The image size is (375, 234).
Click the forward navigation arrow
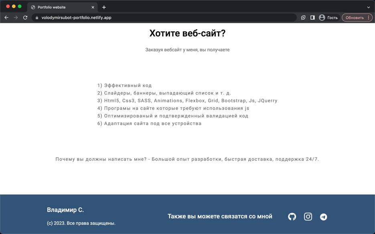[15, 17]
